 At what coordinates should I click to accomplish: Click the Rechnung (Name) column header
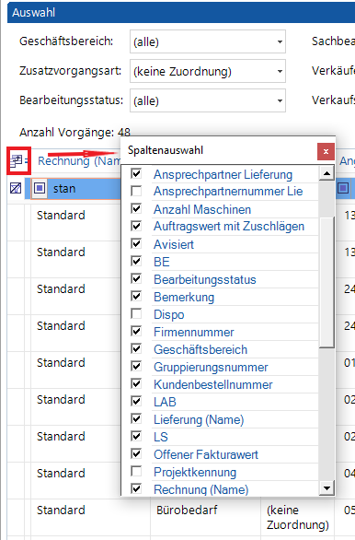pyautogui.click(x=79, y=161)
